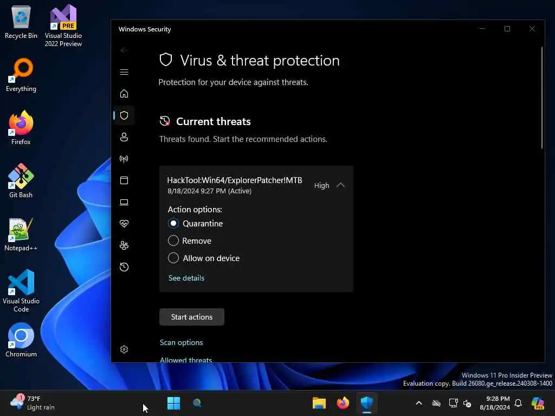Open Device performance & health heart icon
Screen dimensions: 555x416
pos(124,224)
